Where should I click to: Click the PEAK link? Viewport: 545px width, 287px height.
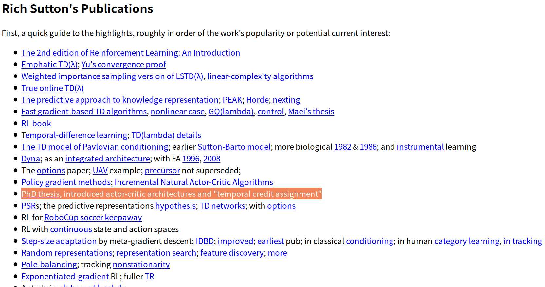(232, 100)
